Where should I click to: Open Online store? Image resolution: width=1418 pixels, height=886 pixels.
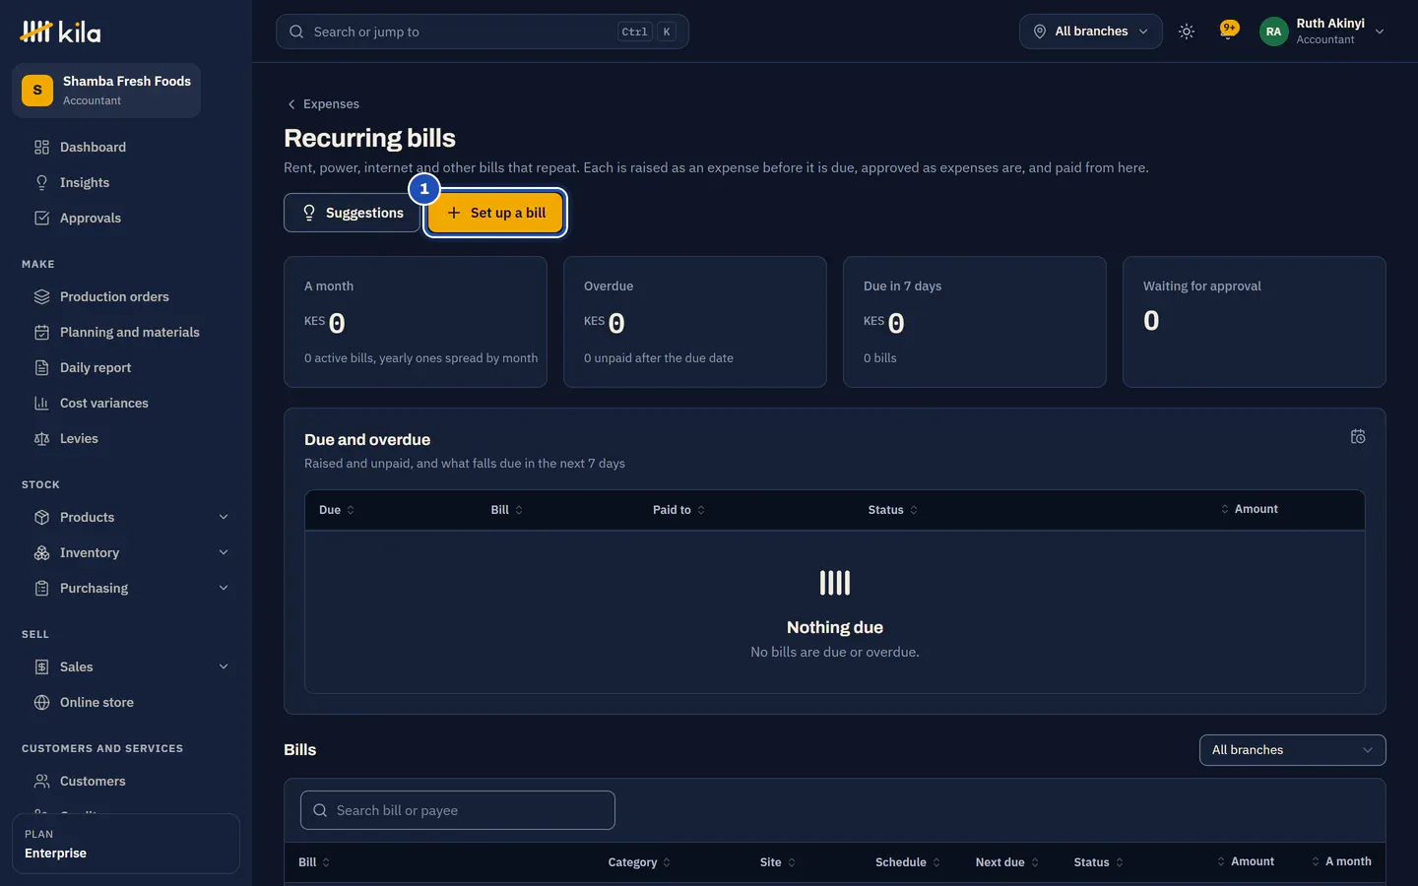pos(126,702)
